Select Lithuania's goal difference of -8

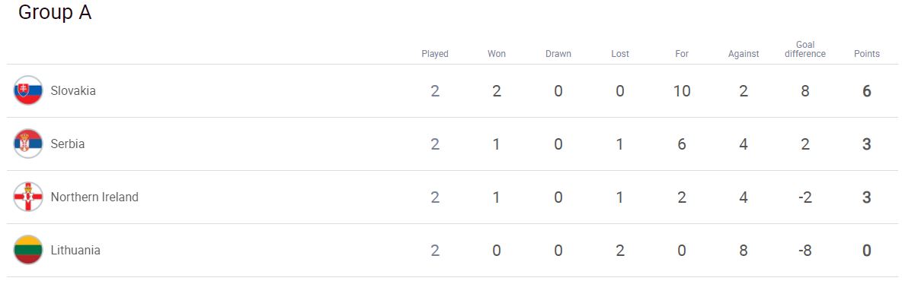(x=804, y=250)
